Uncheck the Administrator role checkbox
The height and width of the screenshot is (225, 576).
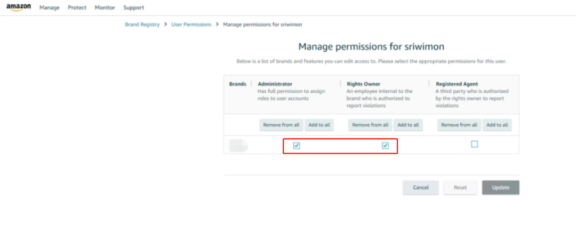(297, 146)
